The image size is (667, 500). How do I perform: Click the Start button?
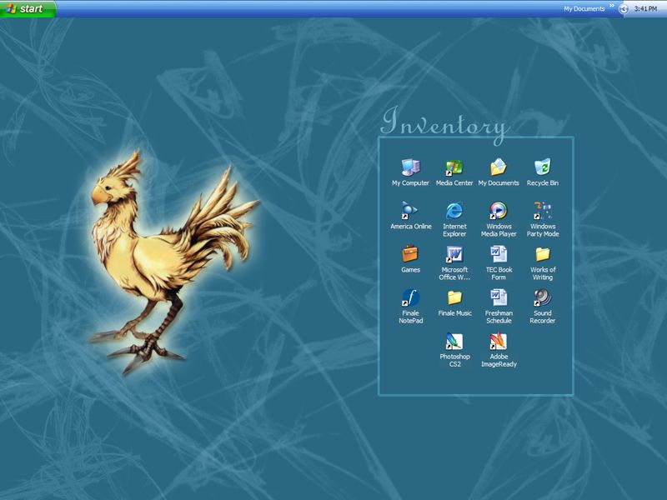[28, 8]
